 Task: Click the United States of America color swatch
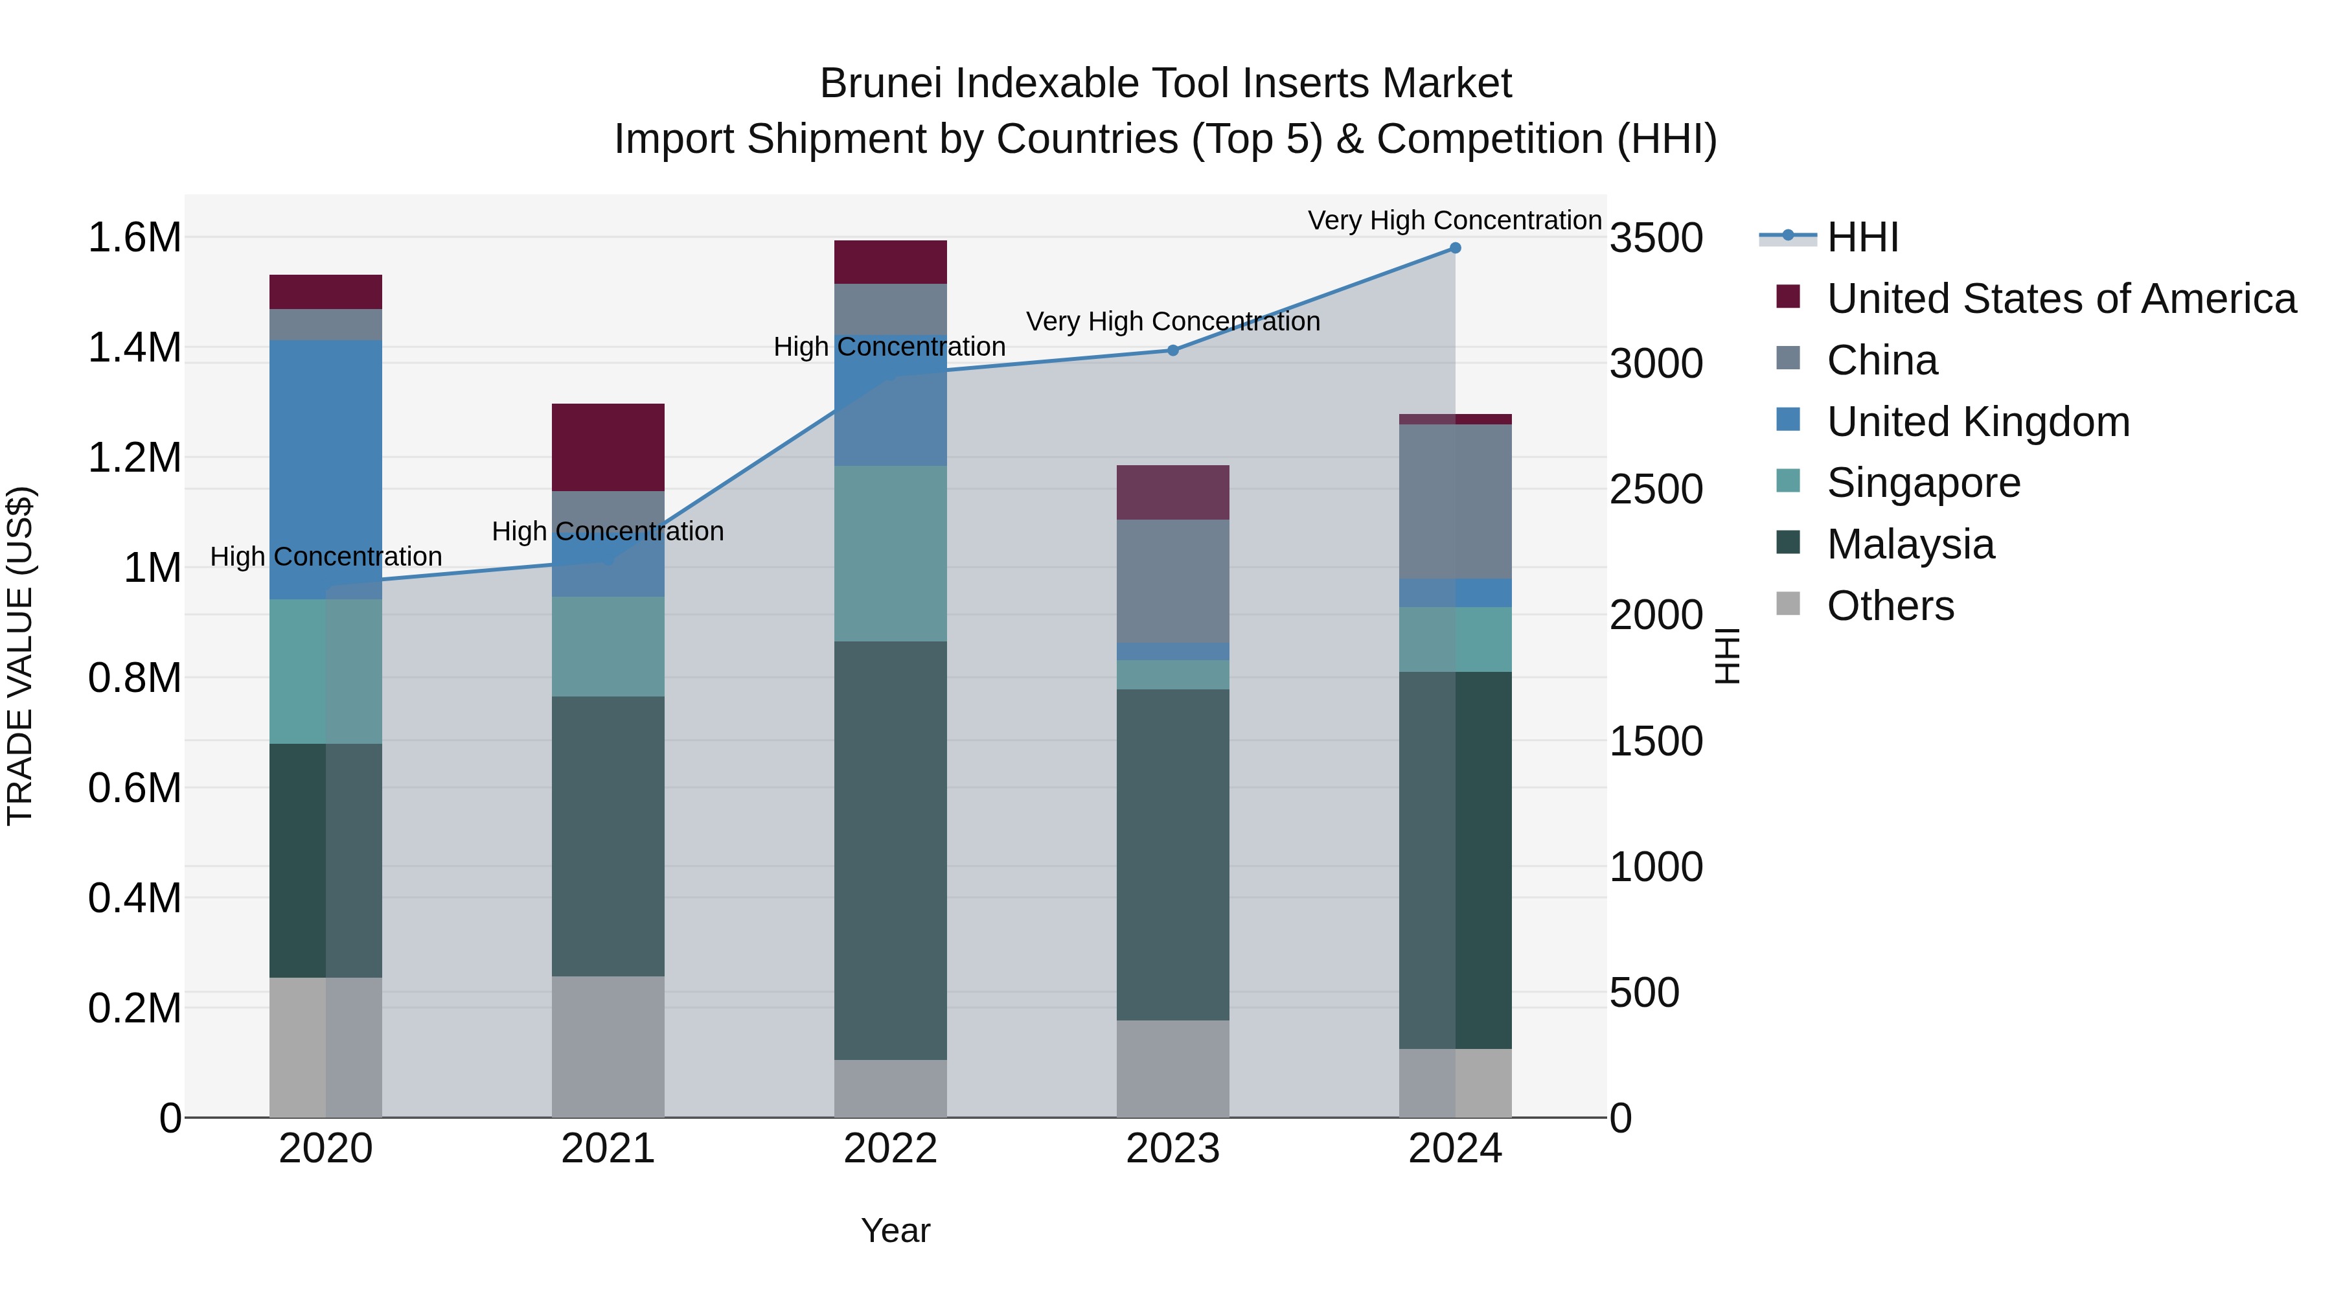point(1788,296)
